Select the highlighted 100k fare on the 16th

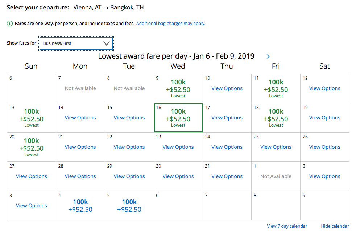coord(178,118)
